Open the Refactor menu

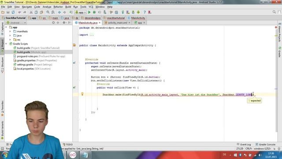pos(58,7)
